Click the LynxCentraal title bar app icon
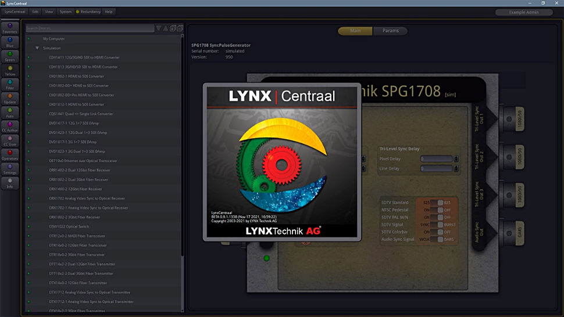 tap(3, 3)
